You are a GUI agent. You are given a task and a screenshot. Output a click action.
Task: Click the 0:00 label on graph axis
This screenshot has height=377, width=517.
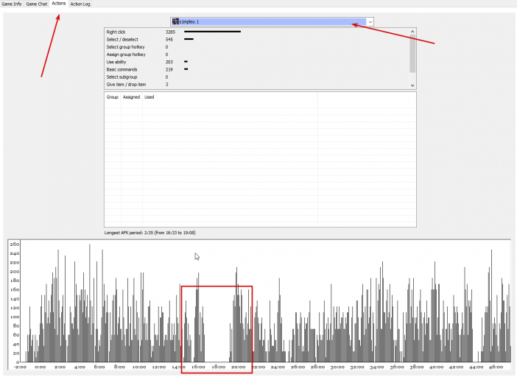pyautogui.click(x=41, y=367)
